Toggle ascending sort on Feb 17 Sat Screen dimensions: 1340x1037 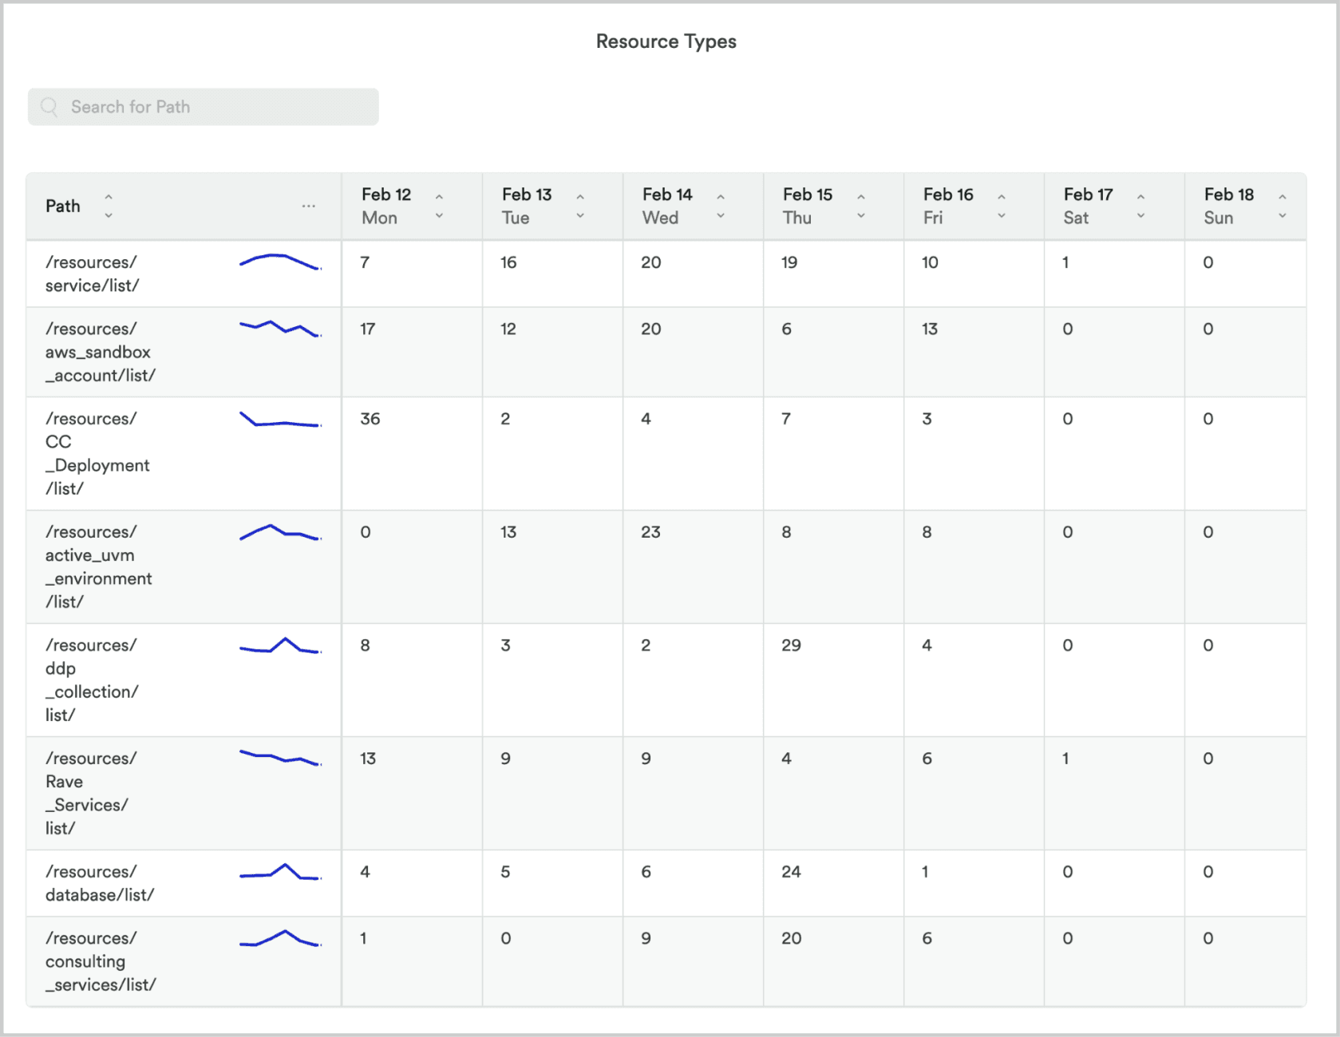click(x=1141, y=195)
